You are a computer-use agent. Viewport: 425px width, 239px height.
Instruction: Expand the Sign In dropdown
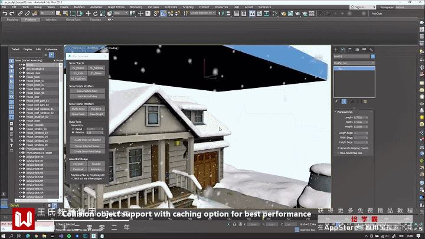pyautogui.click(x=374, y=7)
